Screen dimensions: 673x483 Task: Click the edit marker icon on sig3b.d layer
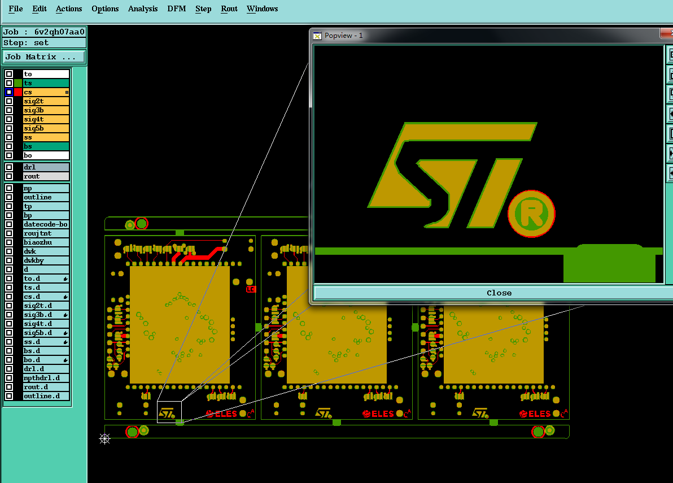coord(65,315)
